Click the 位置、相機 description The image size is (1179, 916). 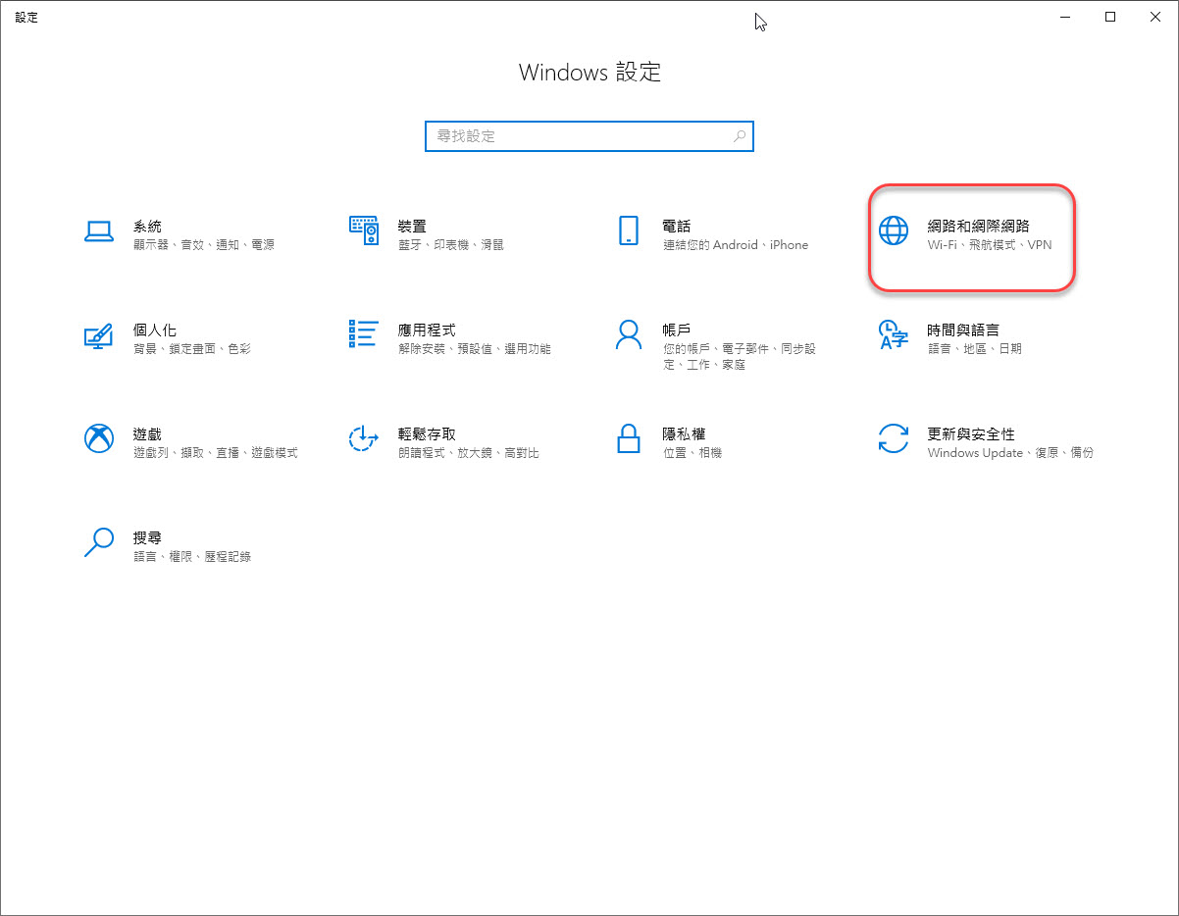pos(692,453)
